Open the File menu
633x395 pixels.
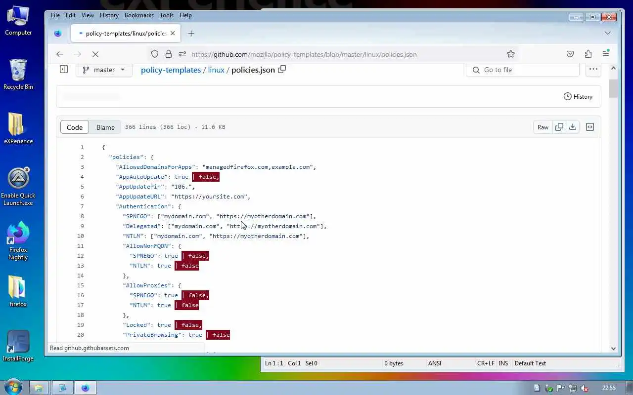pos(55,15)
